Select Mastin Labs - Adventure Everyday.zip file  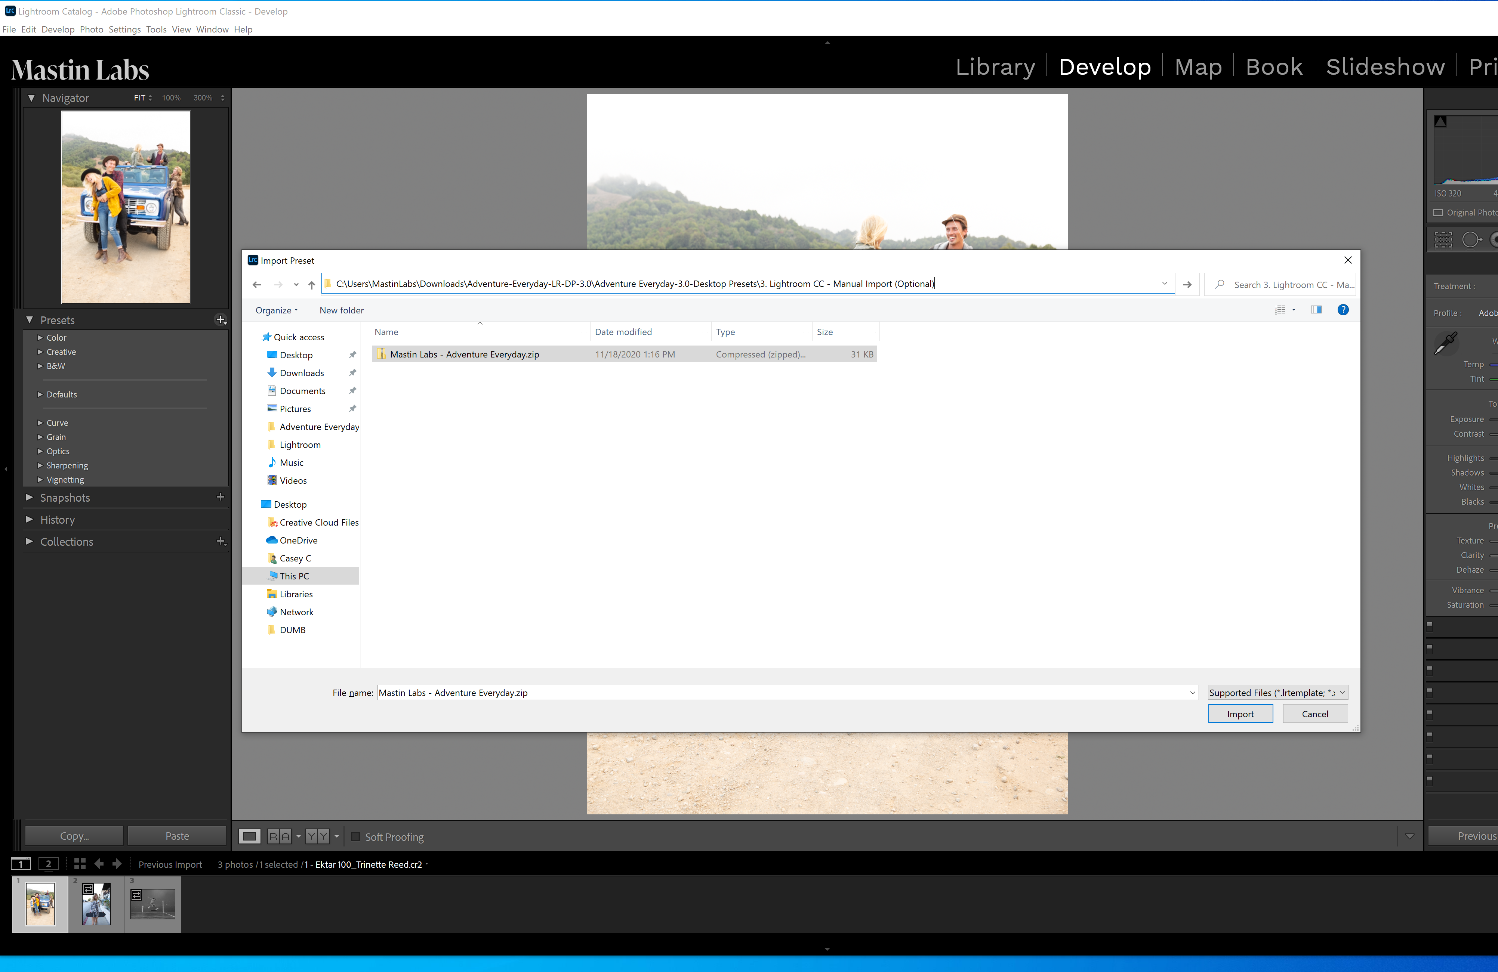[x=624, y=354]
